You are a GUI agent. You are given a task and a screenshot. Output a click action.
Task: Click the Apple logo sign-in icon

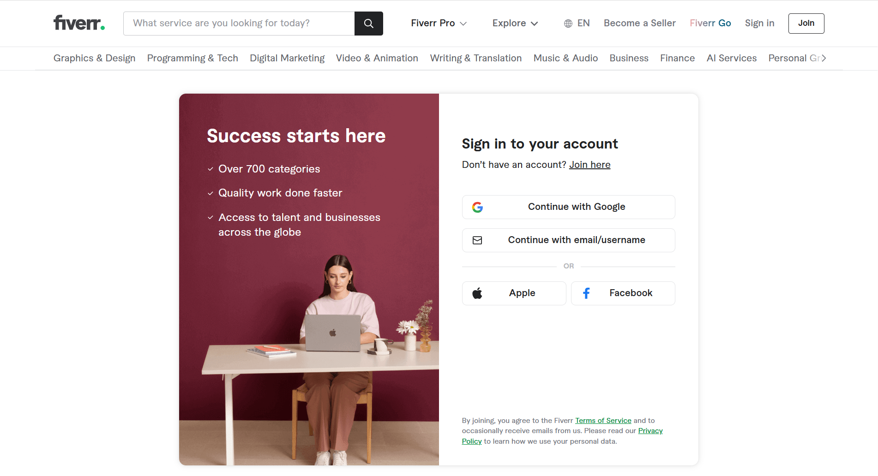coord(478,293)
